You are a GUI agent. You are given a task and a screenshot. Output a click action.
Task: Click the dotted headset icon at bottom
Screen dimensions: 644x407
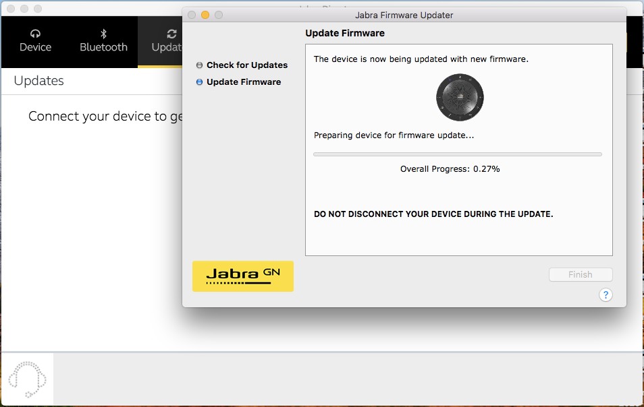pyautogui.click(x=27, y=379)
